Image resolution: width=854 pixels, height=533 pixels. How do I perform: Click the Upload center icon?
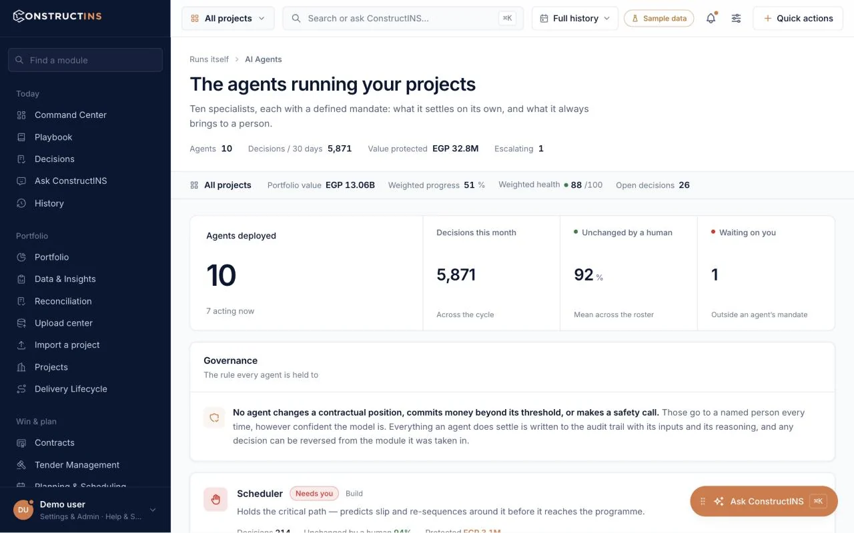(x=21, y=323)
